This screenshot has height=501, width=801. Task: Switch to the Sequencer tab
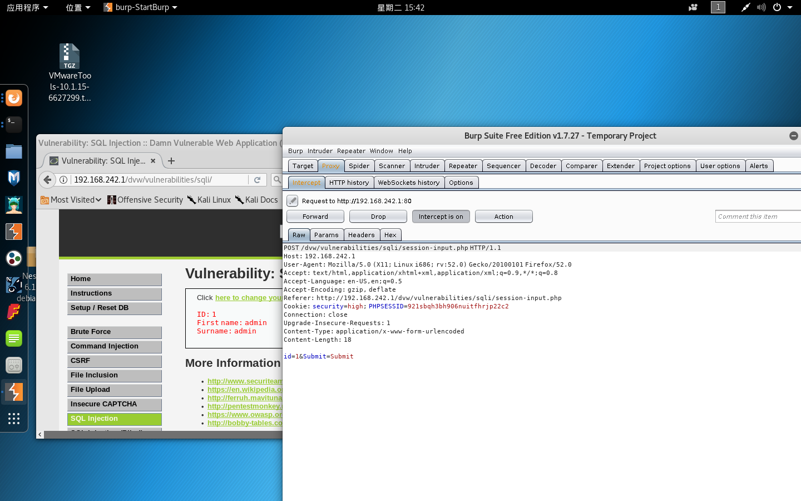point(504,166)
